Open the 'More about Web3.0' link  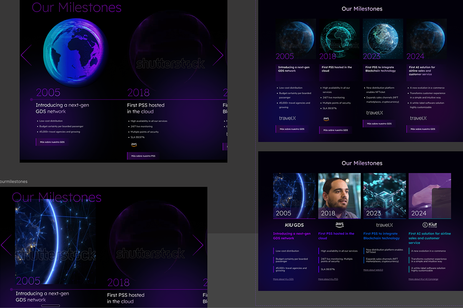[373, 270]
